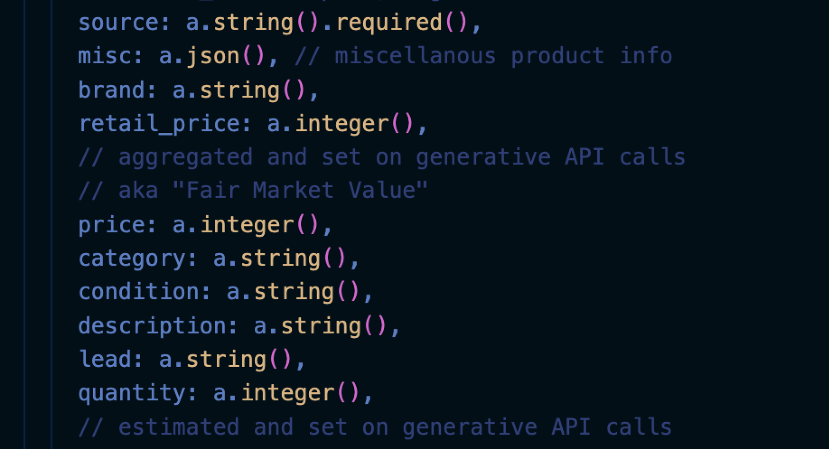
Task: Click 'string' on the description line
Action: pos(320,326)
